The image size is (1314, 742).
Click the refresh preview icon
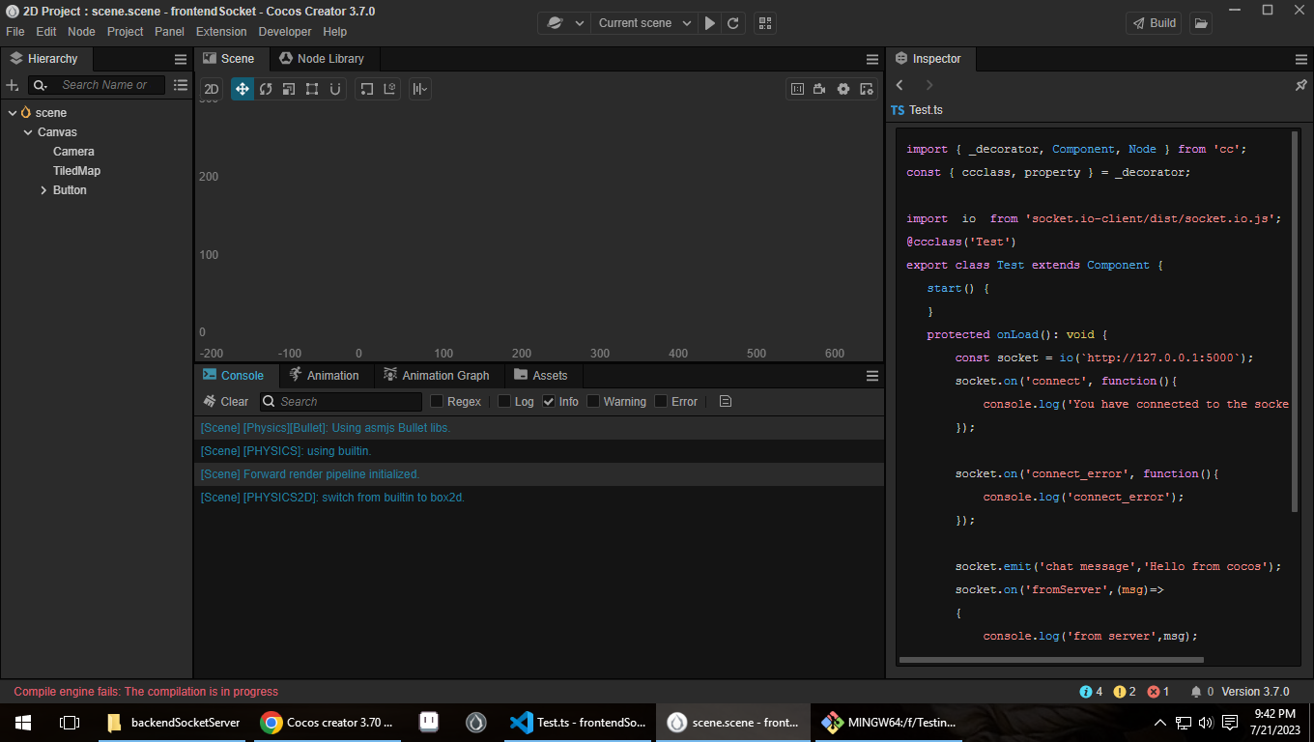pyautogui.click(x=733, y=23)
